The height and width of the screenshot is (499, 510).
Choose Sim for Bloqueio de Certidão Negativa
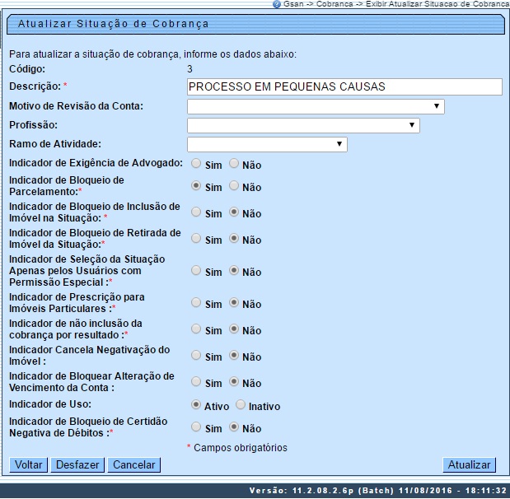click(x=196, y=427)
